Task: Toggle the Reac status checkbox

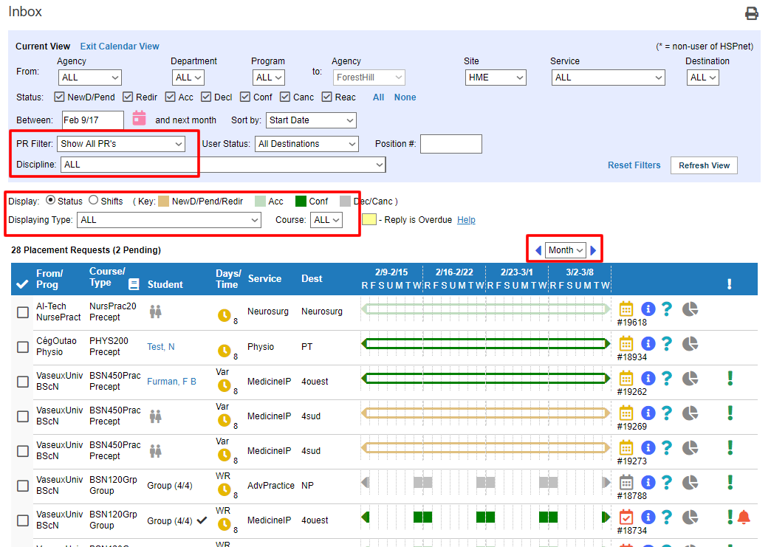Action: pyautogui.click(x=326, y=97)
